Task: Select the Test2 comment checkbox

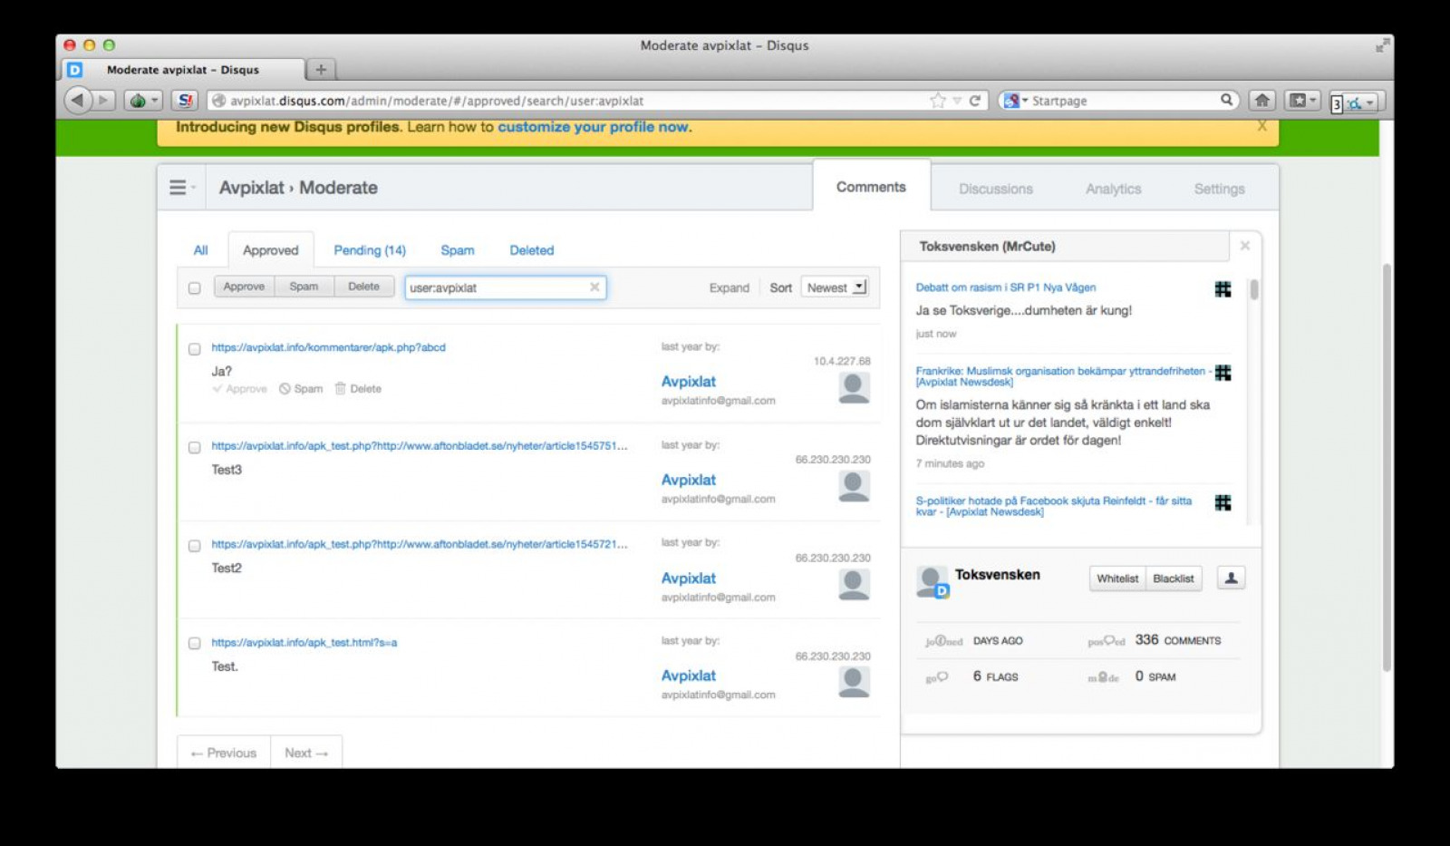Action: coord(194,546)
